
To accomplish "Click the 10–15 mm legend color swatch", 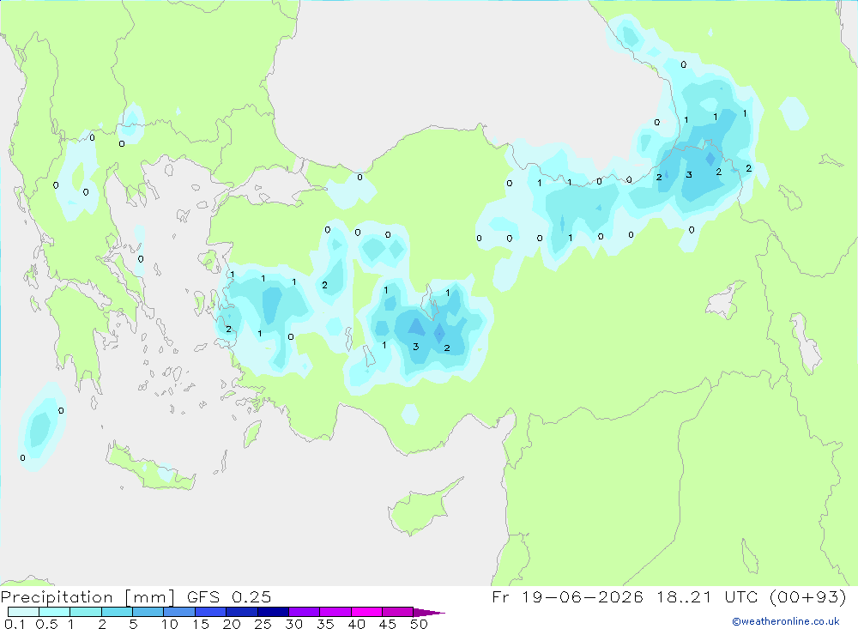I will click(x=179, y=612).
